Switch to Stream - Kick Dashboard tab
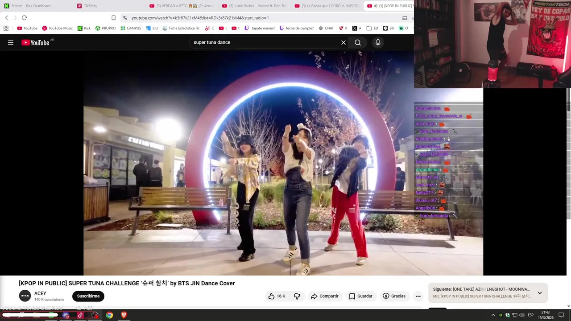This screenshot has height=321, width=571. 36,6
